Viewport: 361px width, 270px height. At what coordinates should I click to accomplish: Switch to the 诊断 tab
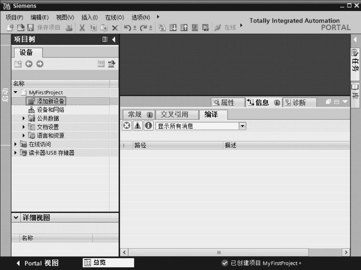click(x=299, y=102)
